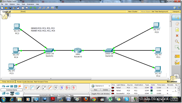This screenshot has height=103, width=182.
Task: Choose the Inspect magnifier tool
Action: (177, 42)
